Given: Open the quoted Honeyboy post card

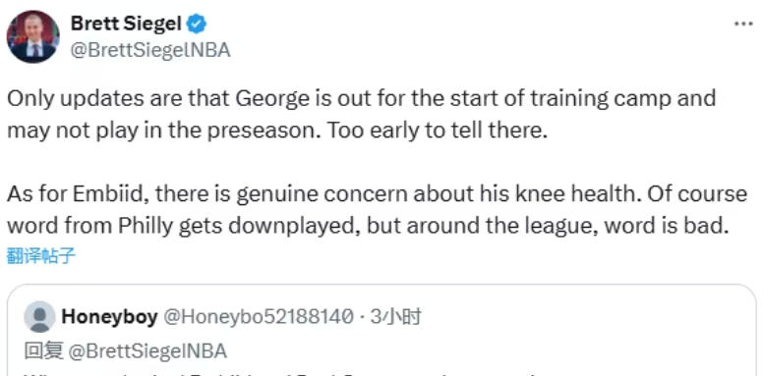Looking at the screenshot, I should 381,330.
